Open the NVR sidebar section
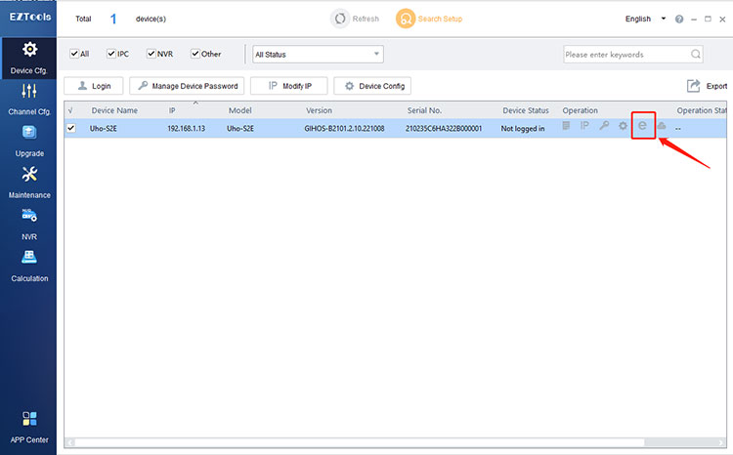Viewport: 733px width, 455px height. click(x=29, y=225)
